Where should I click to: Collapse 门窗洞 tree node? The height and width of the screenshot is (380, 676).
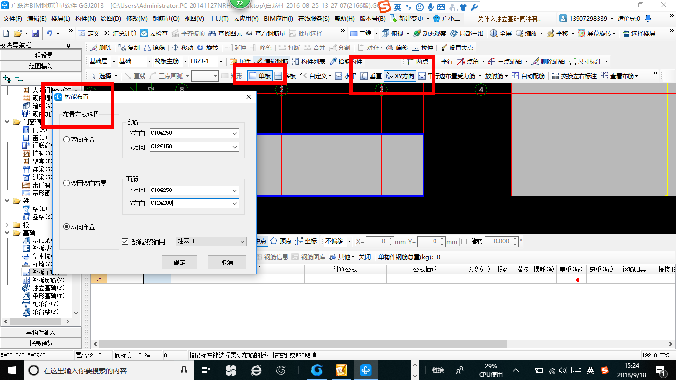pos(8,122)
